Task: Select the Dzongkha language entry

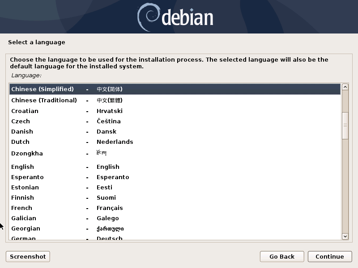Action: pos(175,153)
